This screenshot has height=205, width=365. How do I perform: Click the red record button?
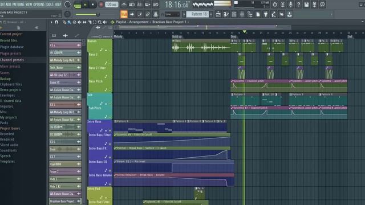[101, 5]
